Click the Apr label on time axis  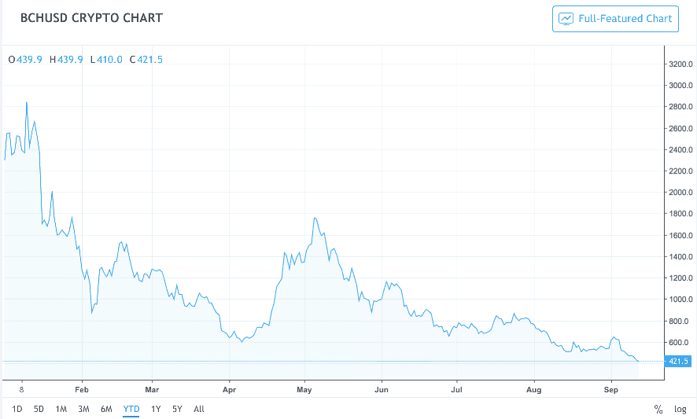(x=229, y=390)
